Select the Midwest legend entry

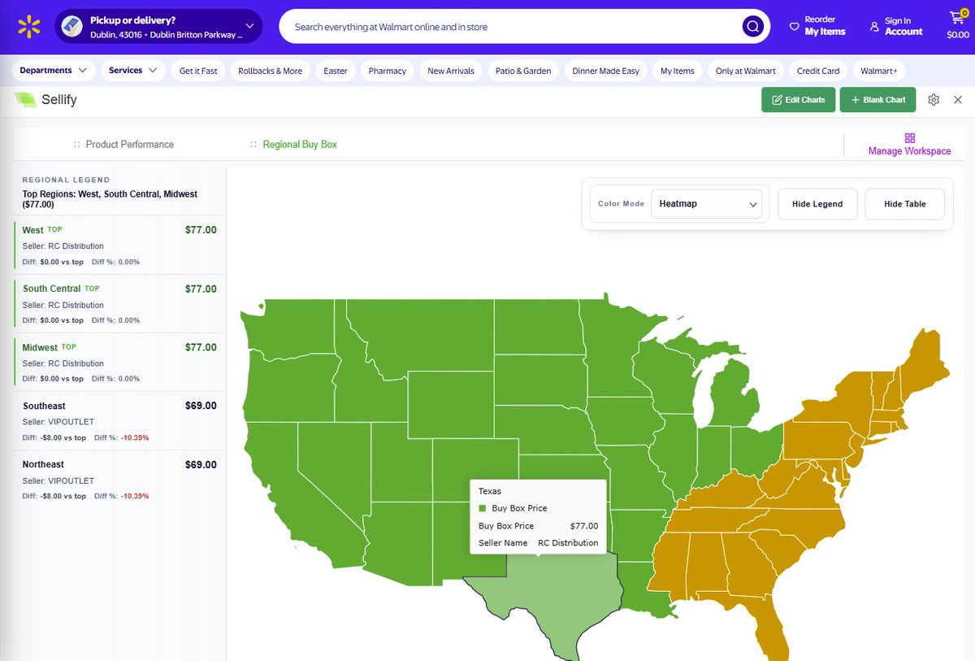point(119,362)
